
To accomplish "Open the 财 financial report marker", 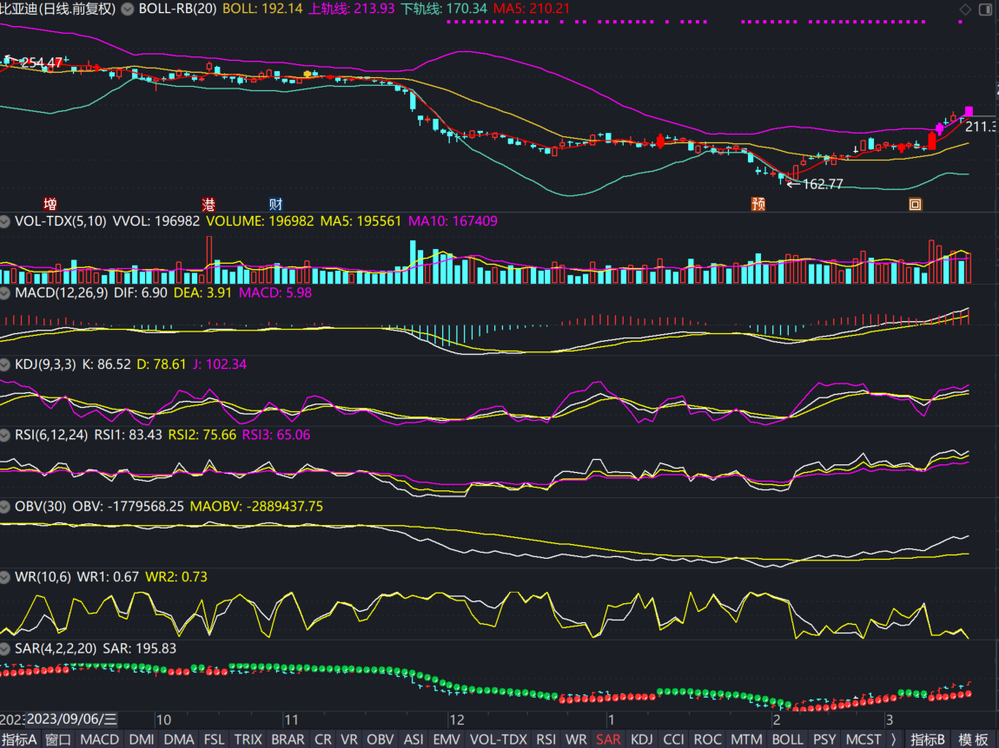I will click(275, 205).
